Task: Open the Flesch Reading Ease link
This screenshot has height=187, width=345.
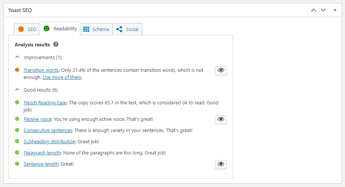Action: [45, 103]
